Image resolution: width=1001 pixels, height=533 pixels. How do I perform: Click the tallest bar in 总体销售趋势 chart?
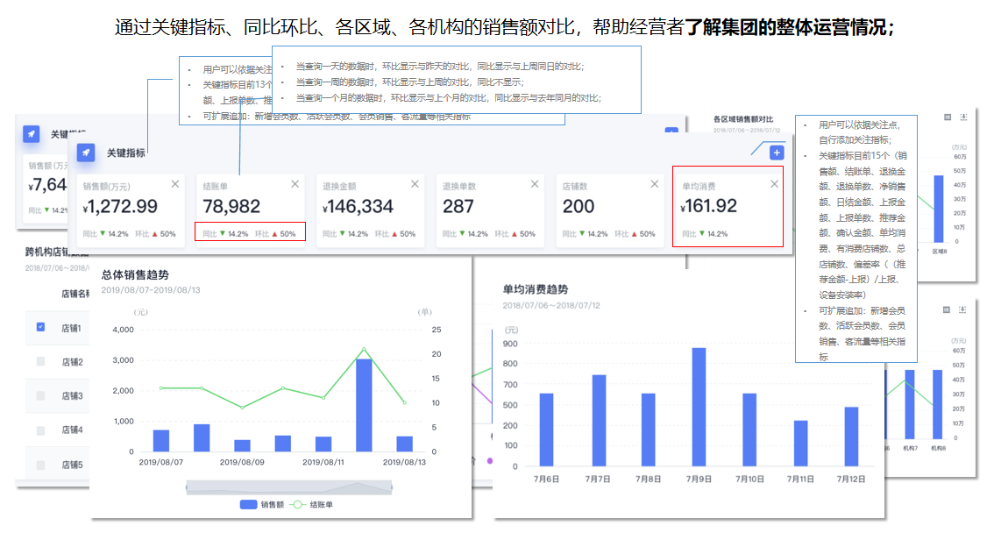(364, 405)
